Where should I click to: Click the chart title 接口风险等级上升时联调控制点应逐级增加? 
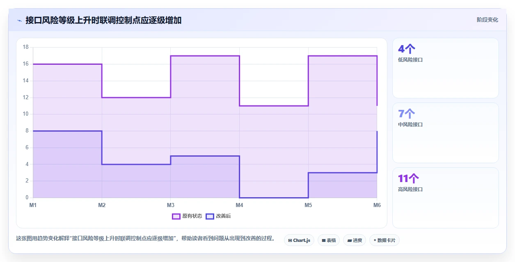103,21
